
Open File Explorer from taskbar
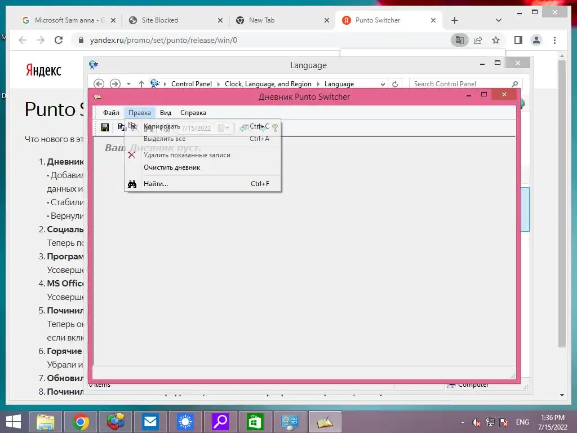click(x=46, y=422)
